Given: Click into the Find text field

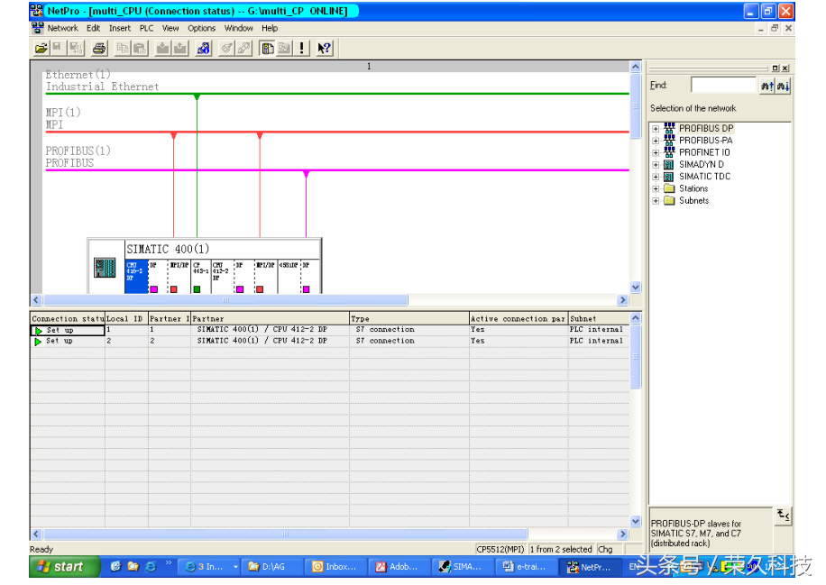Looking at the screenshot, I should [723, 85].
